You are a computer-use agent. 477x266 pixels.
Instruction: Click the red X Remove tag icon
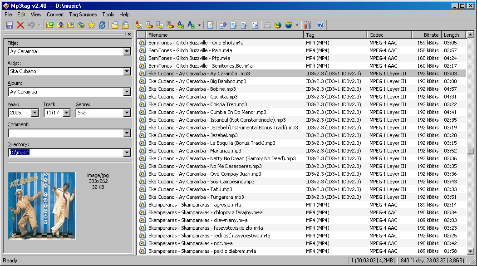pyautogui.click(x=20, y=25)
